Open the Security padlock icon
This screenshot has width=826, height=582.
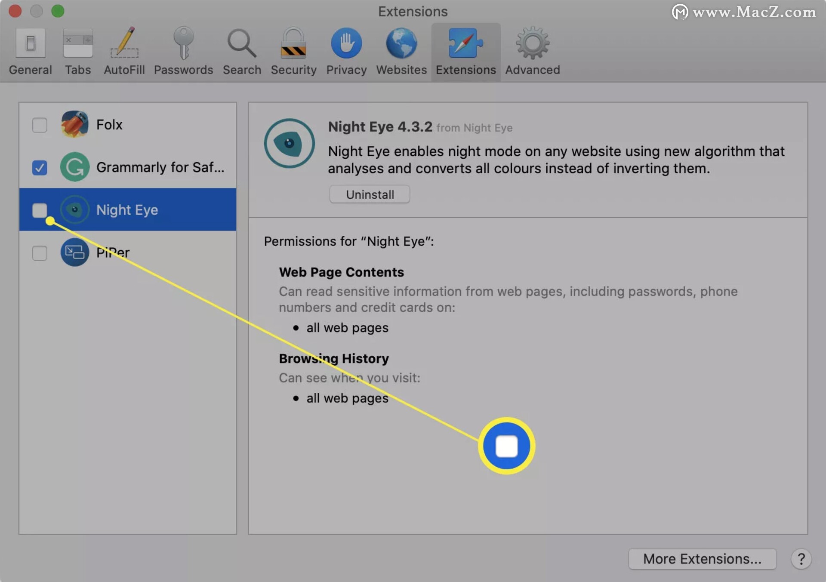(x=293, y=43)
